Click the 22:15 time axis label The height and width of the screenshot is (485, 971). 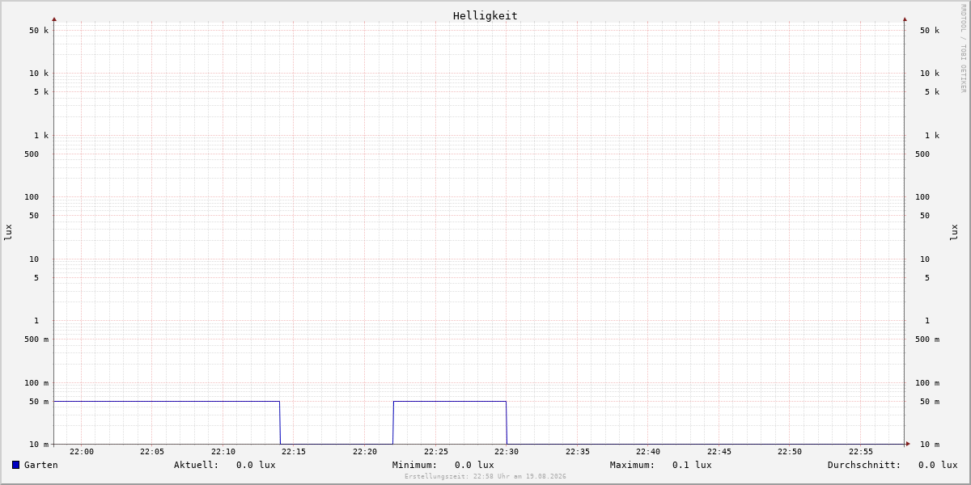[x=294, y=452]
